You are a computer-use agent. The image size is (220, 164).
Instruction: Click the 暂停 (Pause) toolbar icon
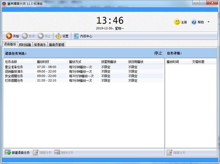coord(25,36)
